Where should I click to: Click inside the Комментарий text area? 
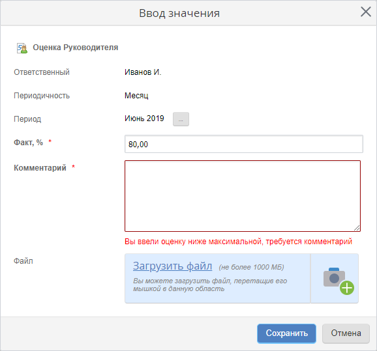(x=243, y=196)
